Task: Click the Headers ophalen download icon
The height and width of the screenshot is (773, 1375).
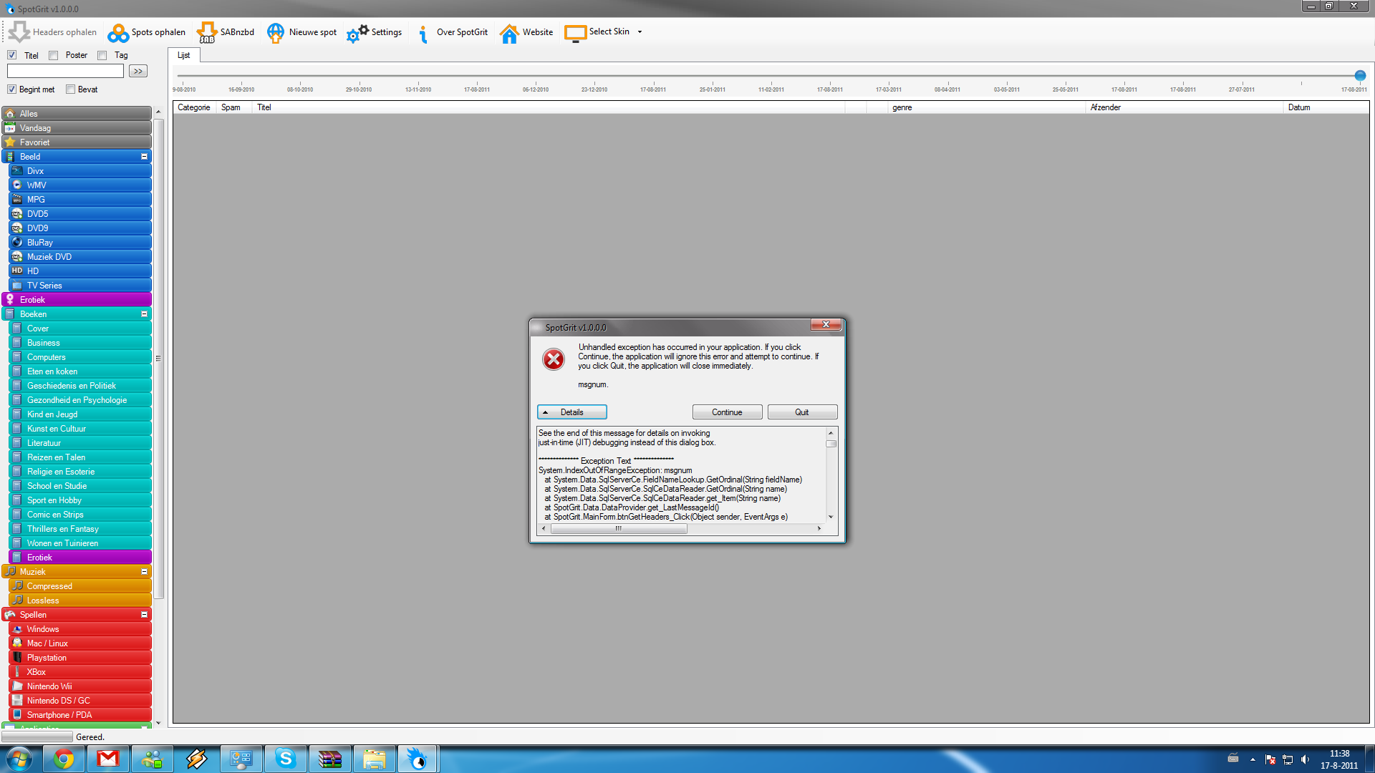Action: [x=19, y=32]
